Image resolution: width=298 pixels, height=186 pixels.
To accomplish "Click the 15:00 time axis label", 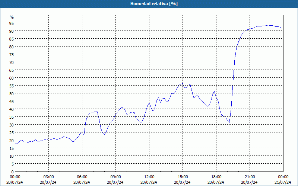I will point(183,177).
